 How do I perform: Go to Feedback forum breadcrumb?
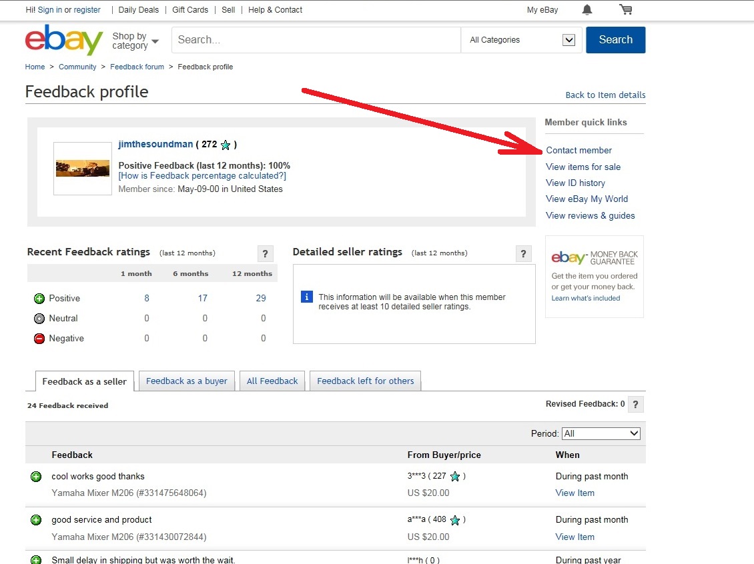[137, 67]
